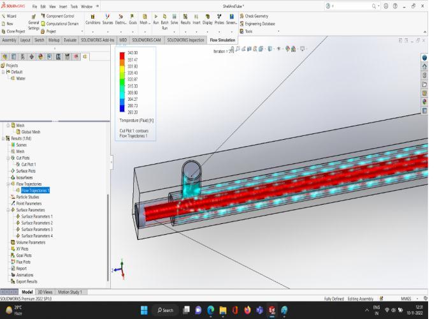Open MMGS unit system selector
The height and width of the screenshot is (319, 446).
tap(406, 299)
